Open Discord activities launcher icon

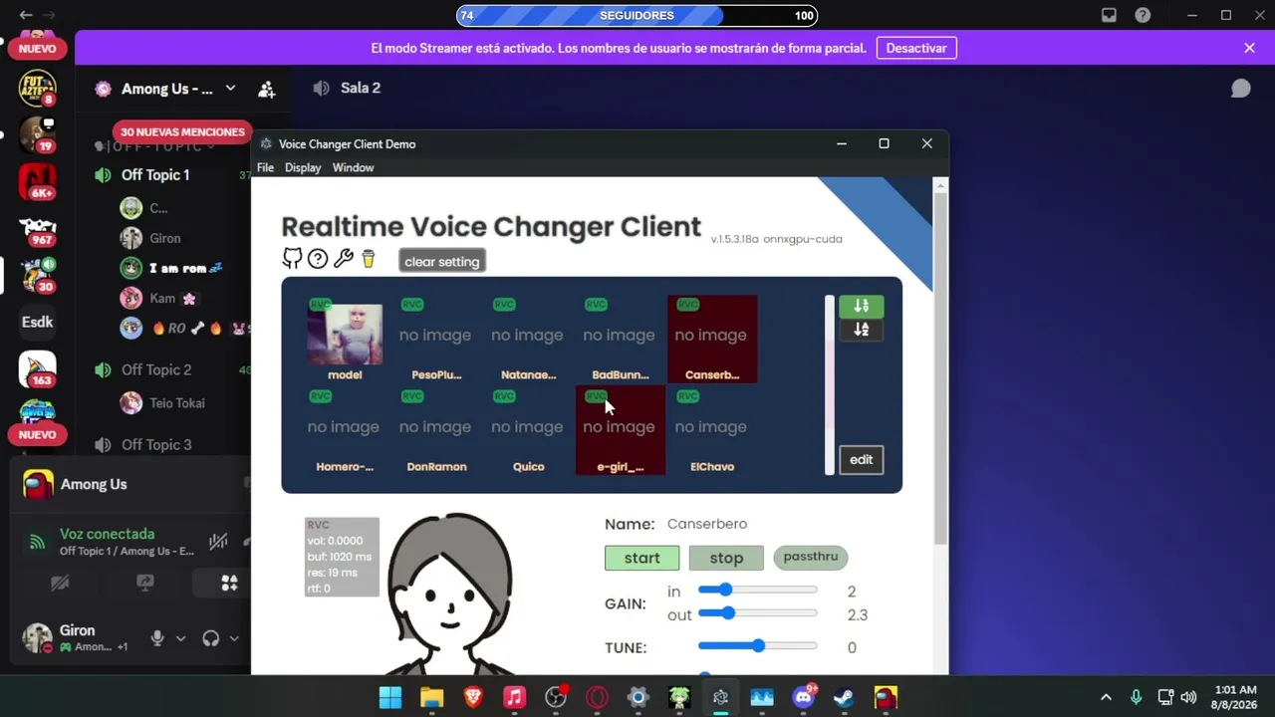[x=229, y=584]
